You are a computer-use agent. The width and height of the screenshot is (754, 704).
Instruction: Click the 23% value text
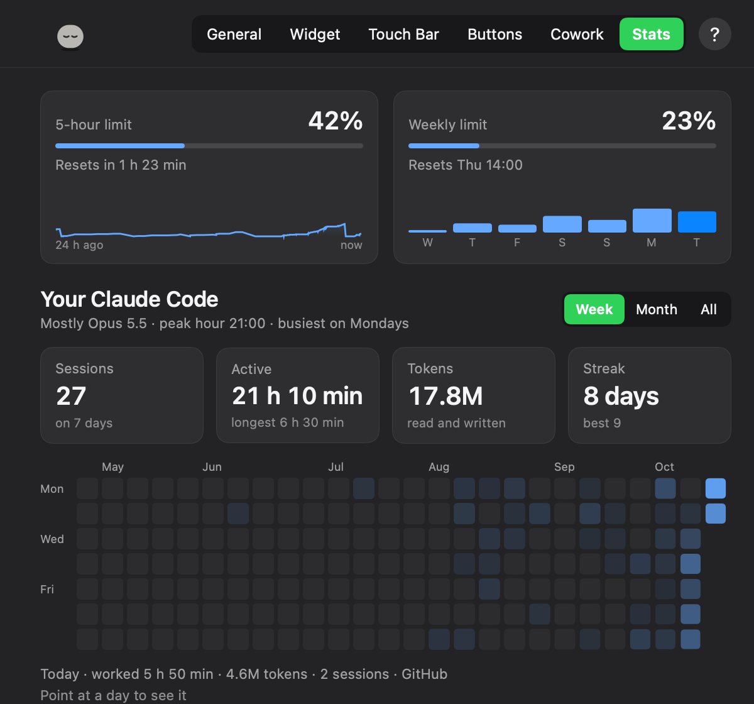[x=689, y=121]
